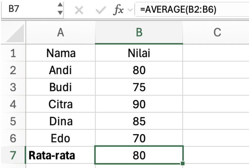
Task: Click the confirm checkmark icon in formula bar
Action: [x=100, y=10]
